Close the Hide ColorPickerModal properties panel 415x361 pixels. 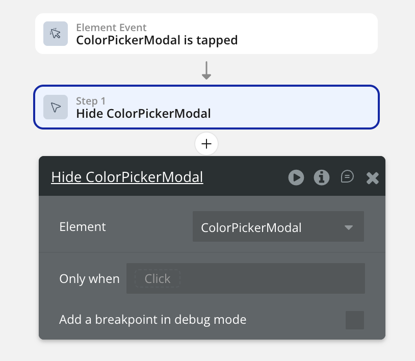click(x=373, y=177)
